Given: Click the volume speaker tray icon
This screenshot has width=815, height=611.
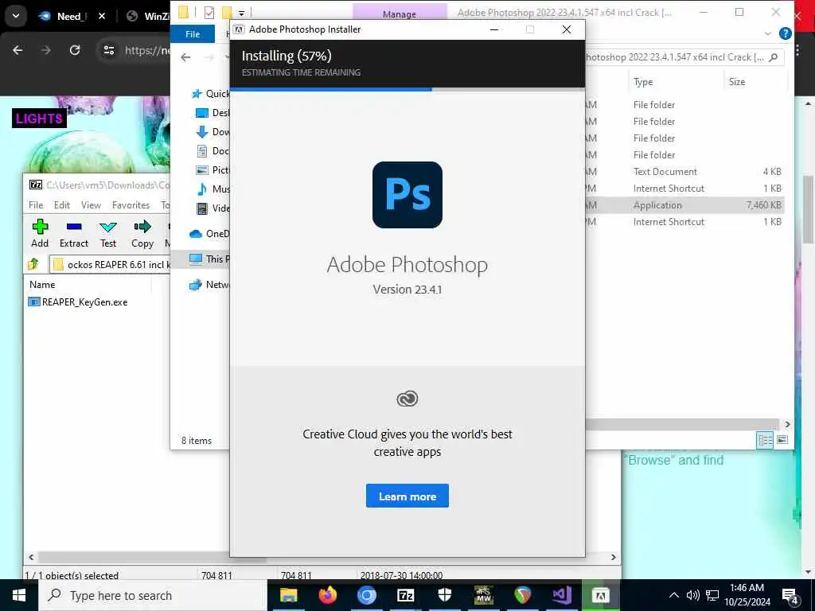Looking at the screenshot, I should coord(693,595).
